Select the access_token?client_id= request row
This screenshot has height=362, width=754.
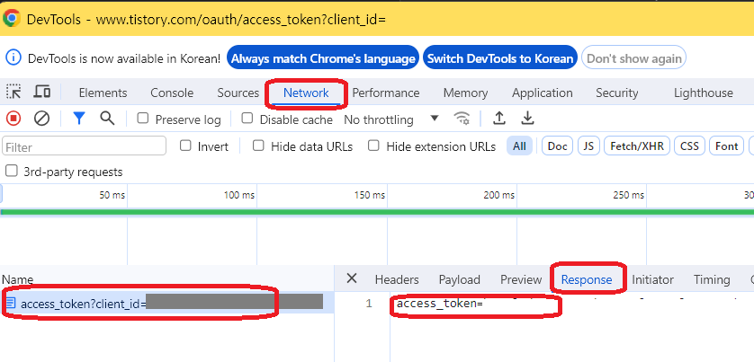click(166, 304)
